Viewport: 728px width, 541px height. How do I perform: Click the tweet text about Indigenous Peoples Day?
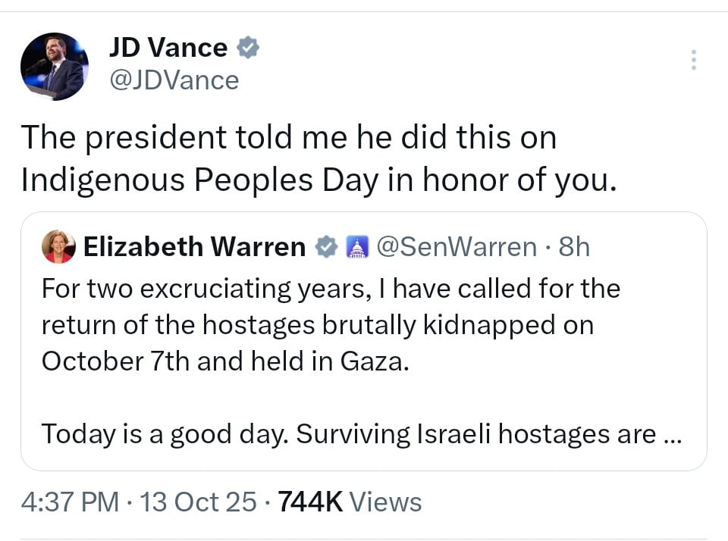pos(288,138)
